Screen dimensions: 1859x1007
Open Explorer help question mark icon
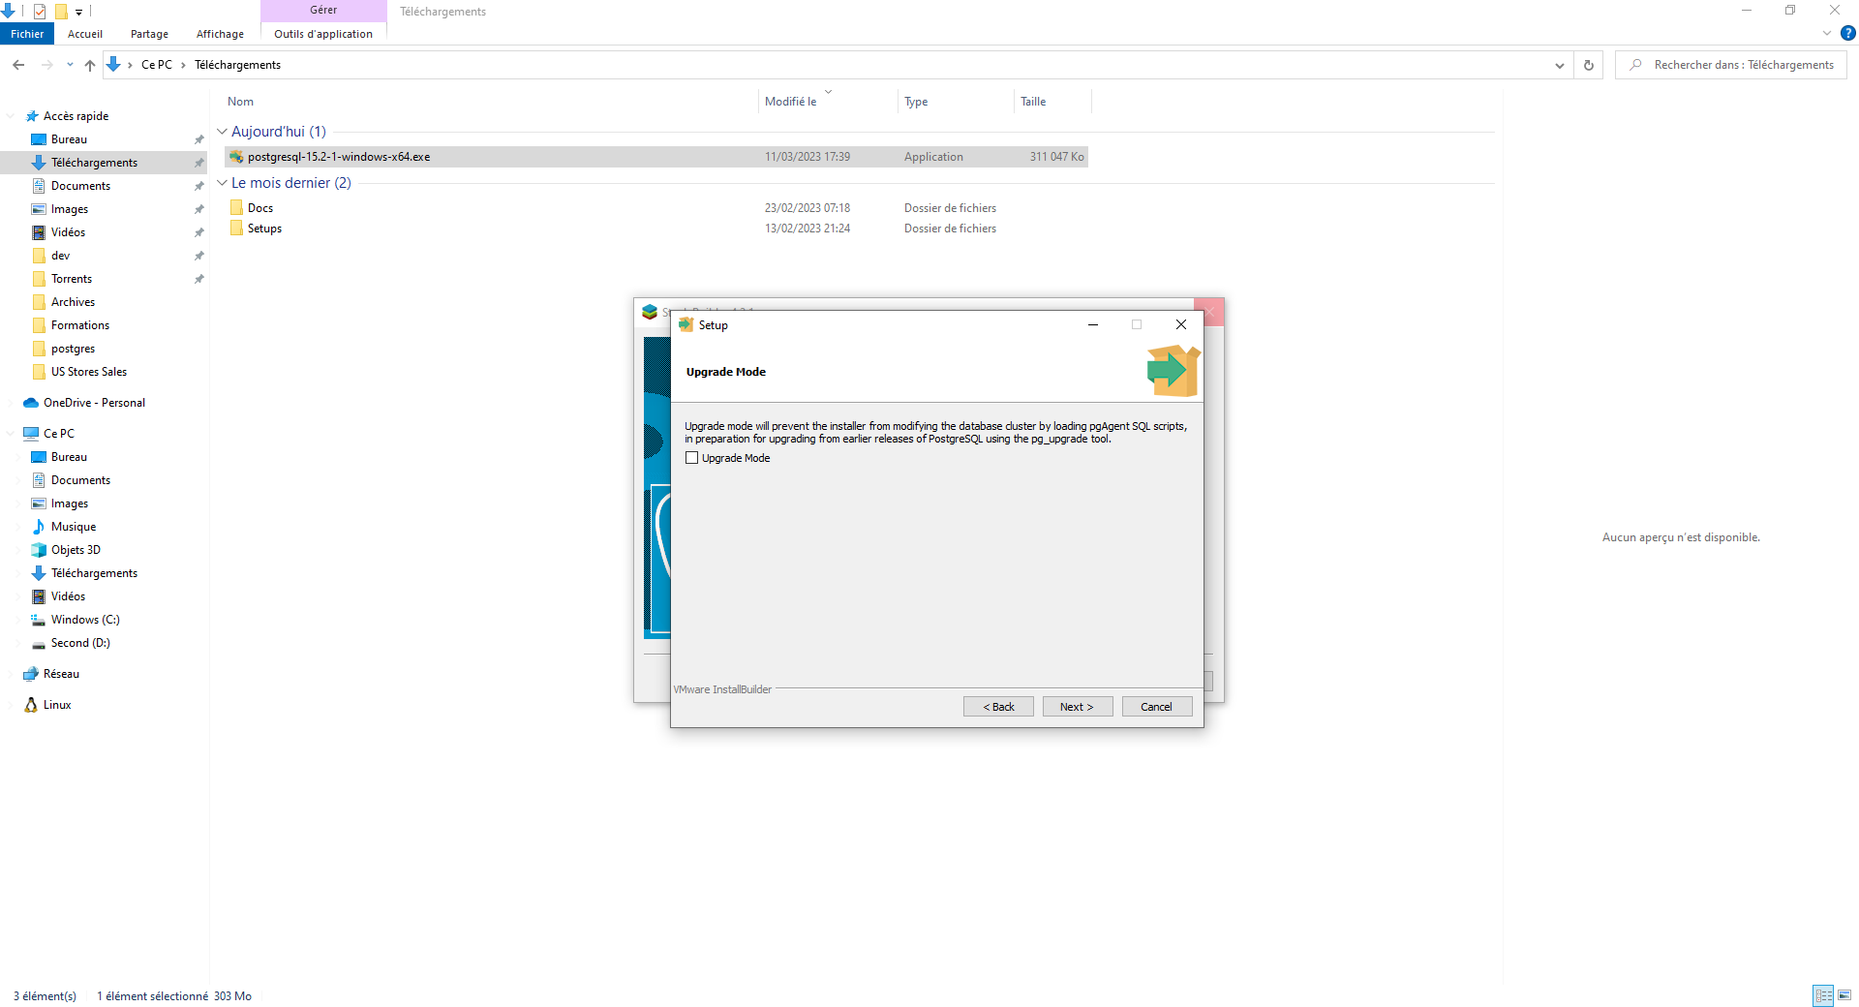[x=1847, y=33]
